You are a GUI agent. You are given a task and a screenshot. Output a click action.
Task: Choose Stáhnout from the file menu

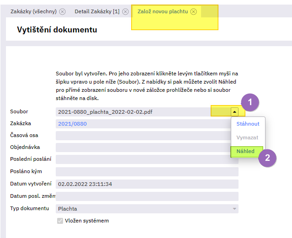click(248, 124)
